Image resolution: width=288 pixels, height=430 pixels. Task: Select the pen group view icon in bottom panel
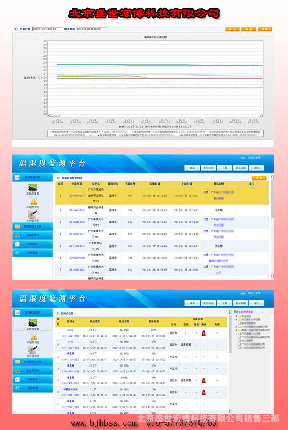coord(33,349)
